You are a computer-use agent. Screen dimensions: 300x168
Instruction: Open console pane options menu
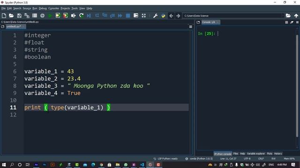(297, 22)
